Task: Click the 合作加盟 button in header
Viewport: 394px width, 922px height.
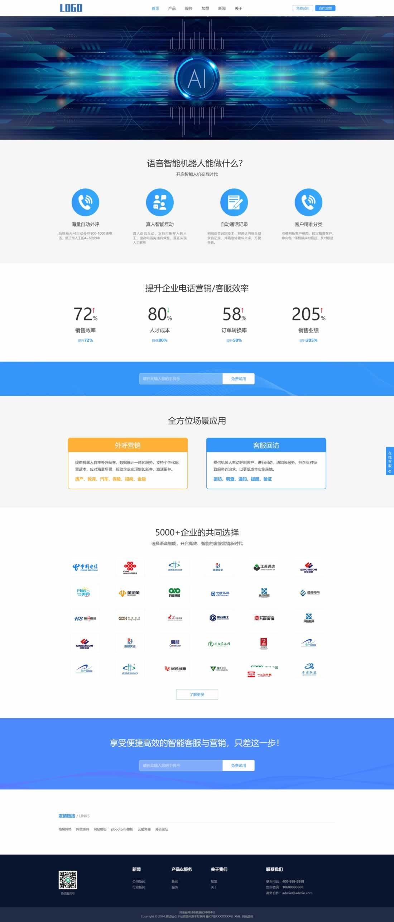Action: click(x=325, y=8)
